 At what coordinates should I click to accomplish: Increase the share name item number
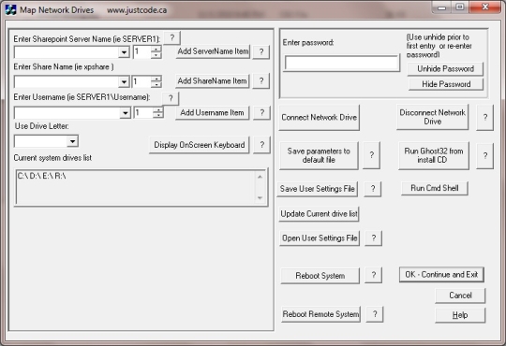(156, 79)
